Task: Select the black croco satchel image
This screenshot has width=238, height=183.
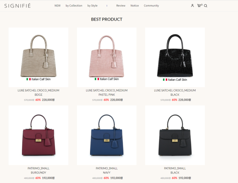Action: [x=175, y=57]
